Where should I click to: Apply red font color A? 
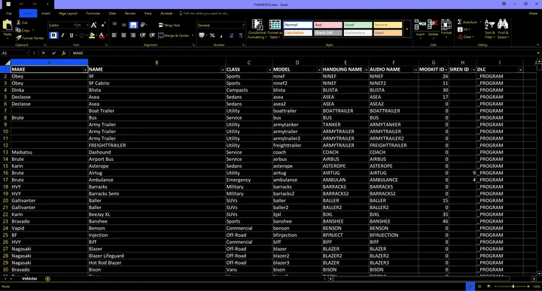pyautogui.click(x=102, y=35)
